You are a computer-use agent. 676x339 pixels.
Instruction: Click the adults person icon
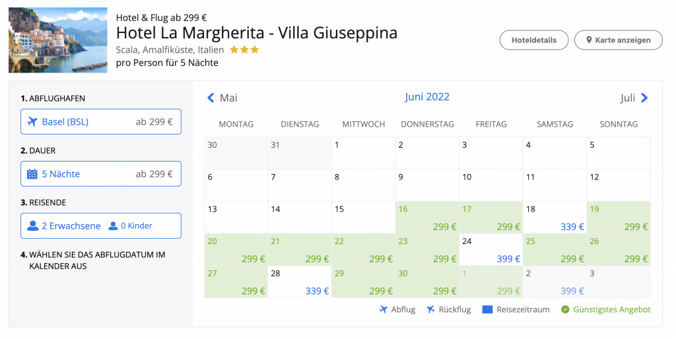pyautogui.click(x=33, y=226)
